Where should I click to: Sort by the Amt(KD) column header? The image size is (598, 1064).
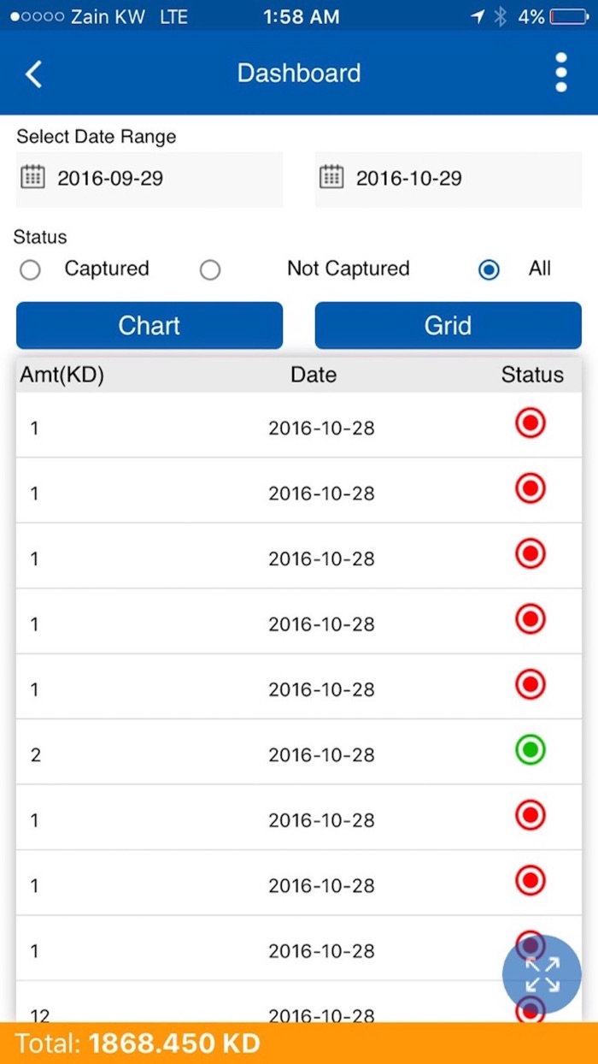(62, 375)
